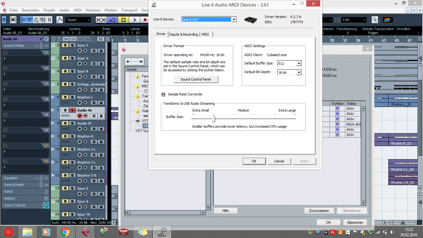Expand the Send-Effekte section in Inspector
The image size is (423, 238).
[25, 185]
